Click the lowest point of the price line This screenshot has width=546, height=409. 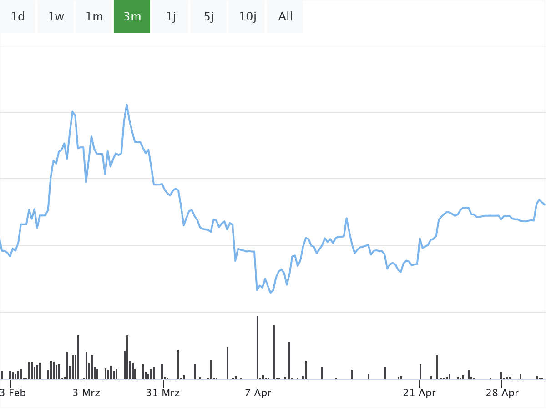[271, 292]
